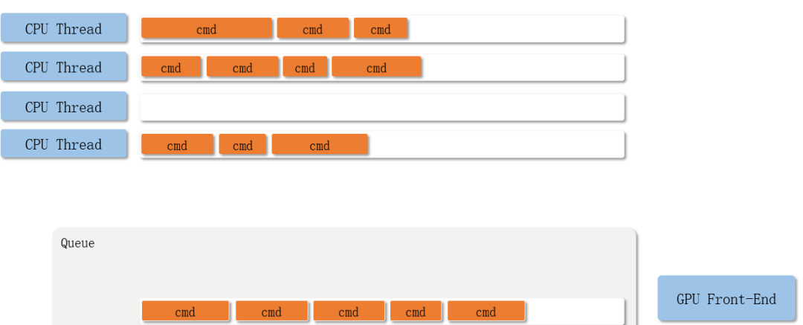Click first cmd block in bottom CPU thread row
The height and width of the screenshot is (325, 803).
(177, 145)
